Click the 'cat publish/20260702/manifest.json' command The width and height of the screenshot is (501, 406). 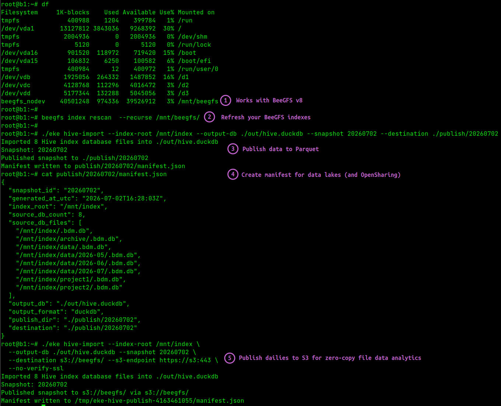[x=104, y=174]
